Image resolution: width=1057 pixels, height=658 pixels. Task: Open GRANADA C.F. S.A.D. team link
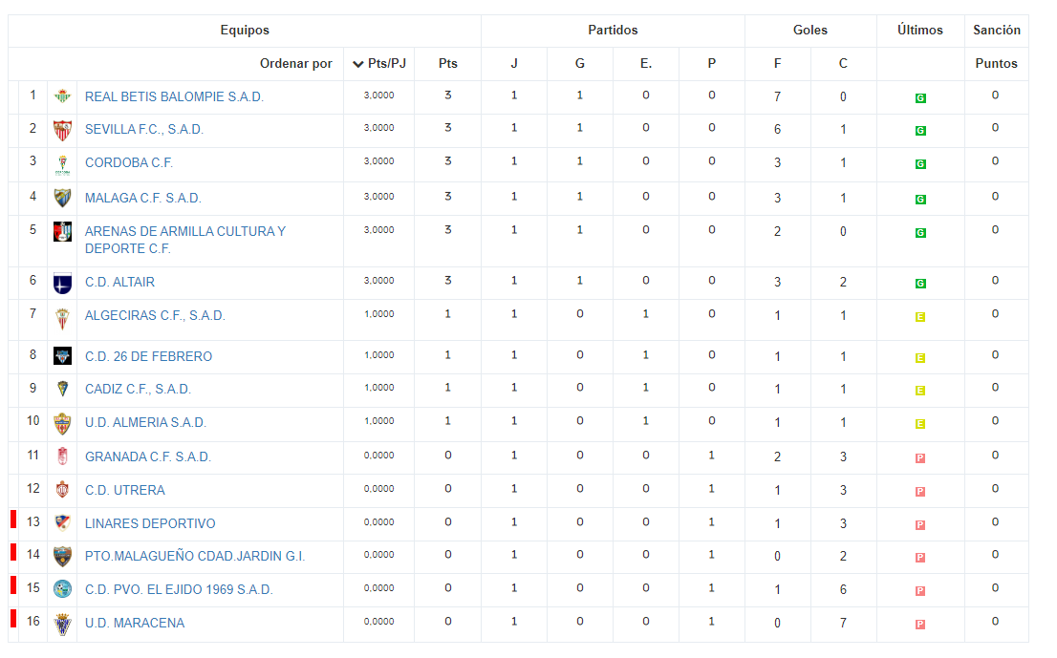(148, 457)
